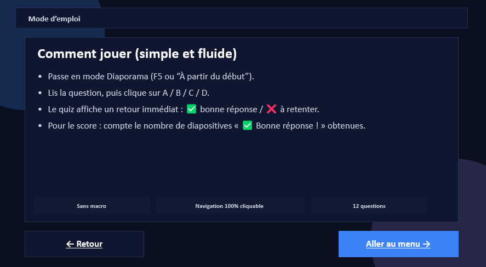Click the "Navigation 100% cliquable" badge
Screen dimensions: 486x267
[229, 206]
